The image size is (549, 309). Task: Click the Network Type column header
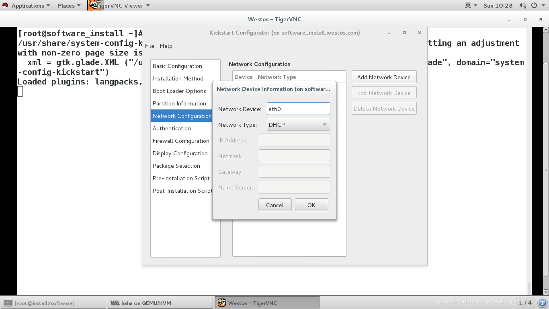301,77
